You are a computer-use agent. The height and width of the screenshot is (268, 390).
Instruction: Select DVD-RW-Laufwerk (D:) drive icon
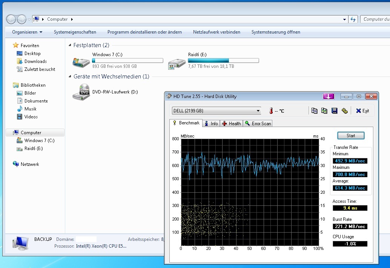click(81, 92)
